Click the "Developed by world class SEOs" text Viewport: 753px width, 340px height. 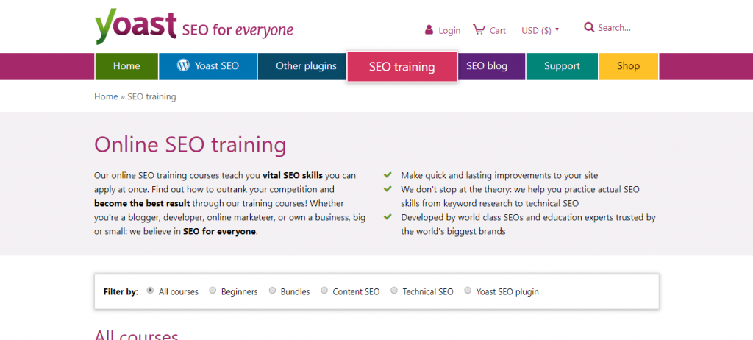pos(528,224)
